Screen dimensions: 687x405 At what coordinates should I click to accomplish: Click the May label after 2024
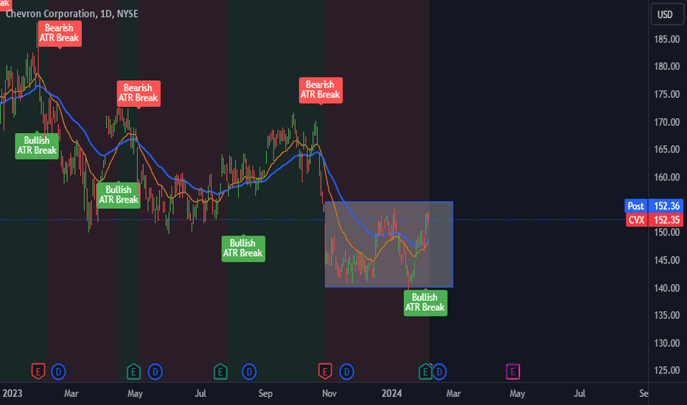click(x=517, y=393)
